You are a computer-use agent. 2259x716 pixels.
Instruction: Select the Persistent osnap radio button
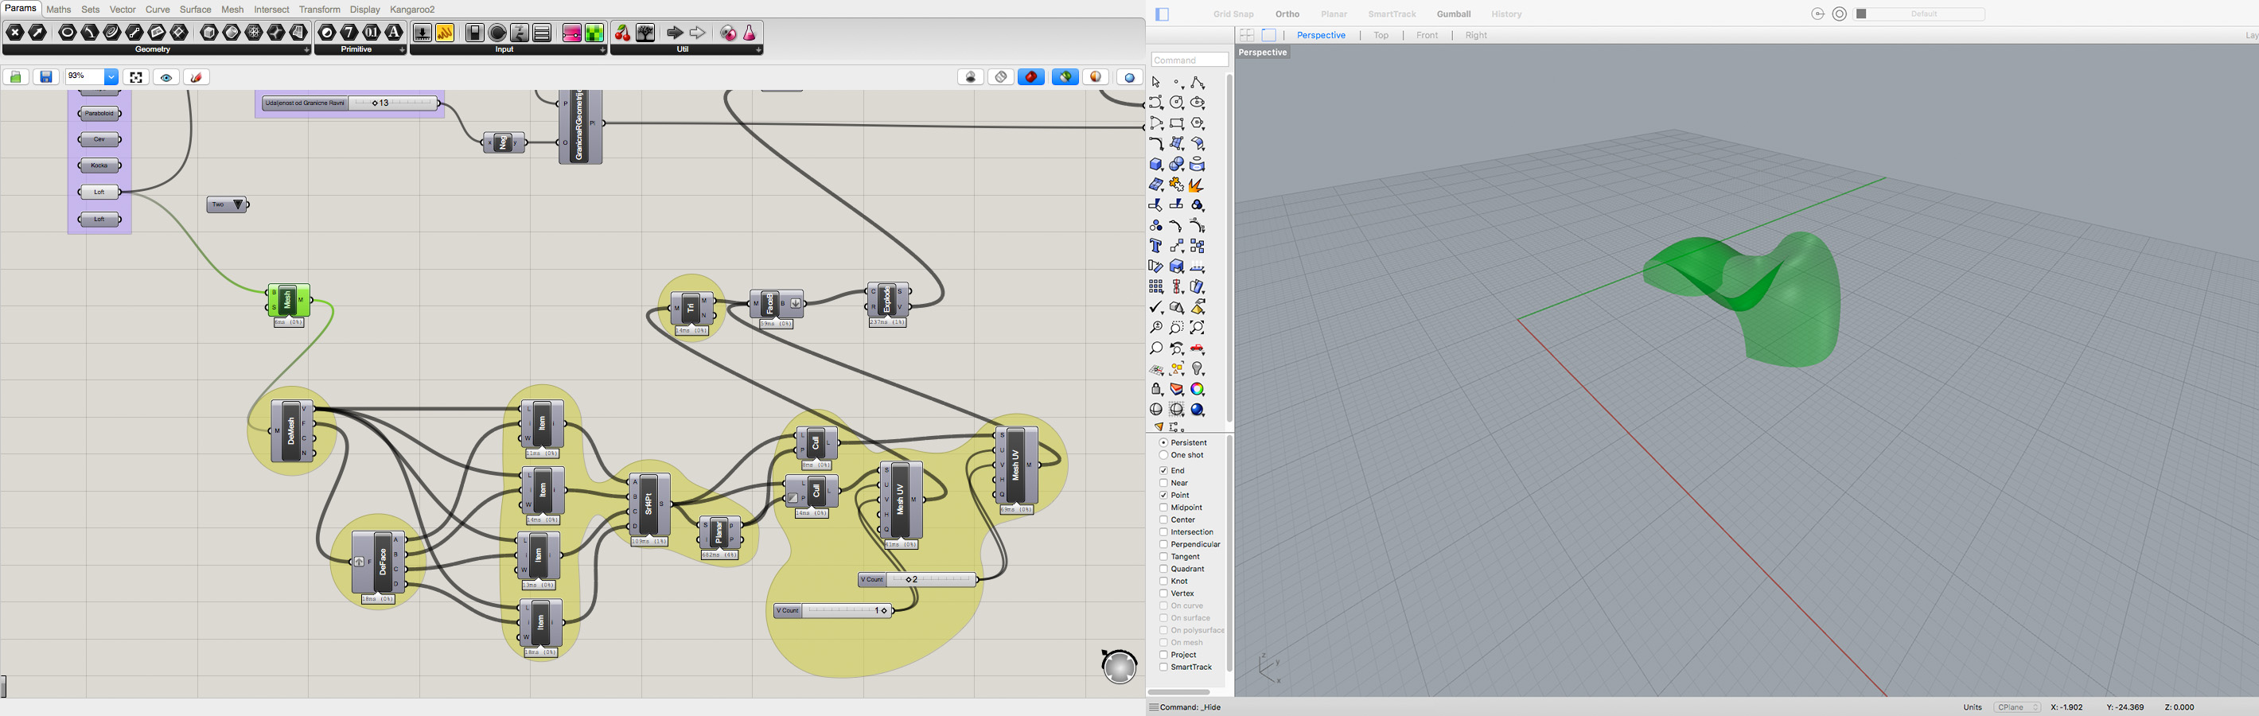pos(1163,442)
